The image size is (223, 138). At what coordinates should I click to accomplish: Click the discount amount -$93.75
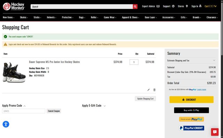[213, 72]
